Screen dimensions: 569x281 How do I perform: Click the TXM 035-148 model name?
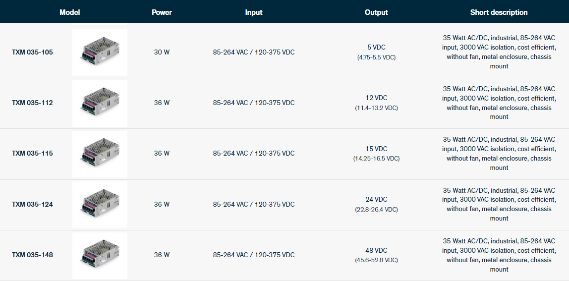coord(32,255)
